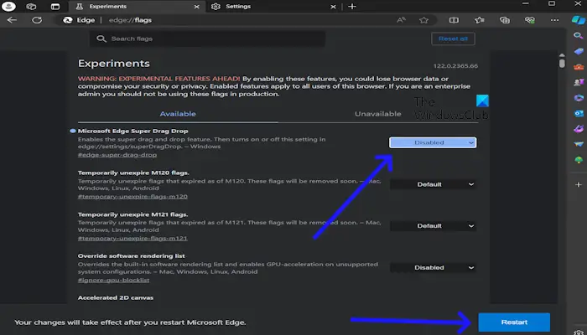Open the three-dot Settings and more menu
This screenshot has width=587, height=335.
tap(555, 20)
